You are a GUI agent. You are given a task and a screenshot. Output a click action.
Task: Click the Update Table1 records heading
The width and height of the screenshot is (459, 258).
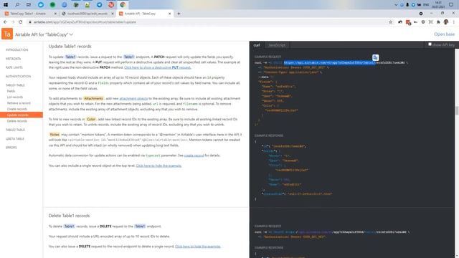coord(70,47)
